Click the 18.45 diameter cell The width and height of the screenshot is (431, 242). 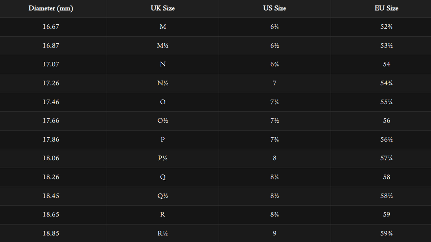click(x=51, y=196)
